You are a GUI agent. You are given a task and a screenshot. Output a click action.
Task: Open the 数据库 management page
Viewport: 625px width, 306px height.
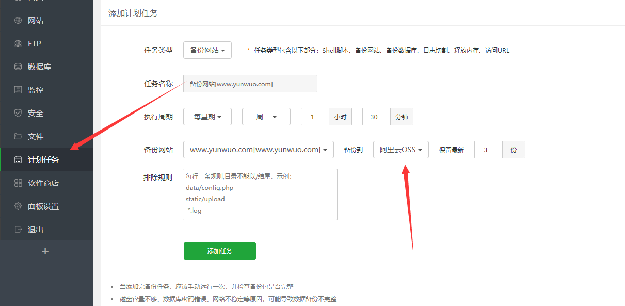click(x=32, y=67)
